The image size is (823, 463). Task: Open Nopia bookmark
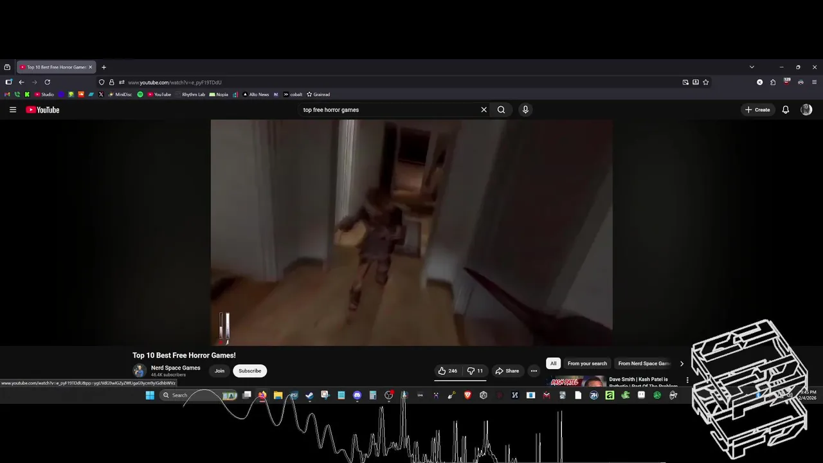coord(219,95)
